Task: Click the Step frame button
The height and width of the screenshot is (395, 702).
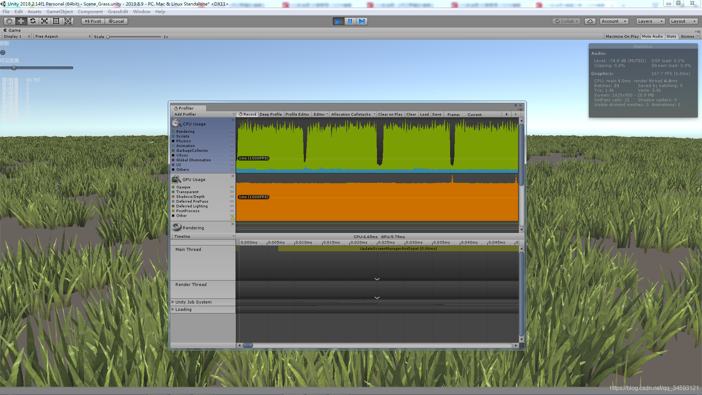Action: (x=362, y=21)
